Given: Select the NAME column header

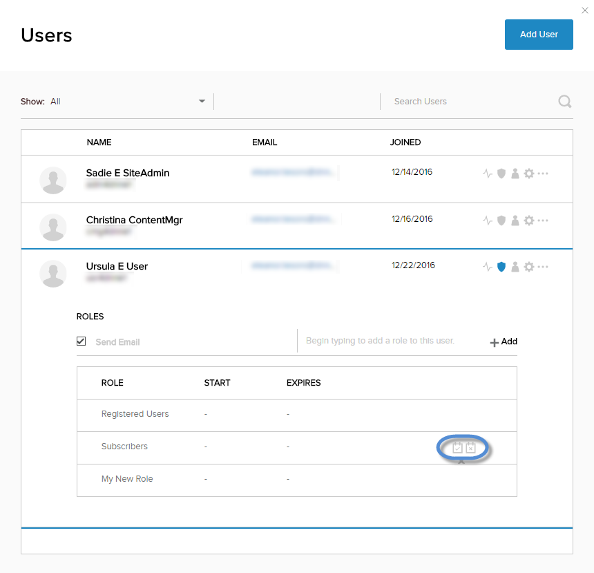Looking at the screenshot, I should pos(99,142).
